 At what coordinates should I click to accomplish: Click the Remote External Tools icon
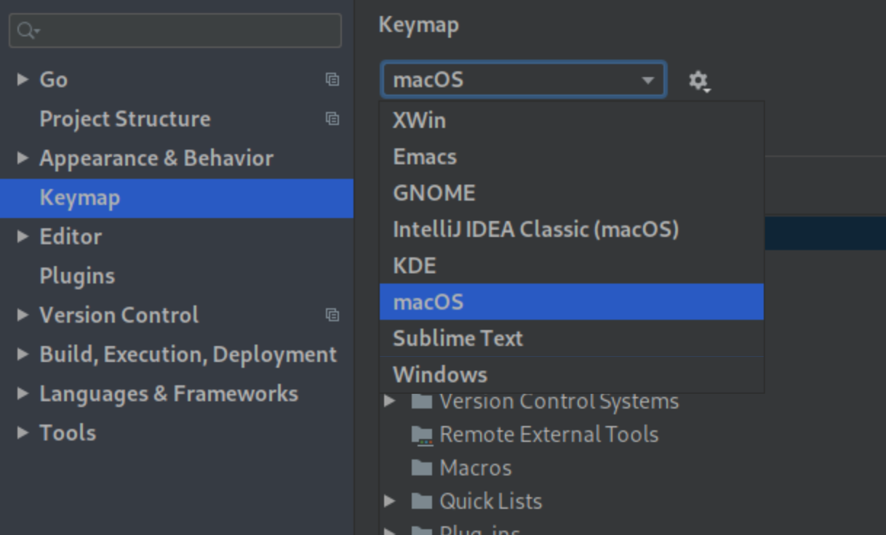click(422, 434)
